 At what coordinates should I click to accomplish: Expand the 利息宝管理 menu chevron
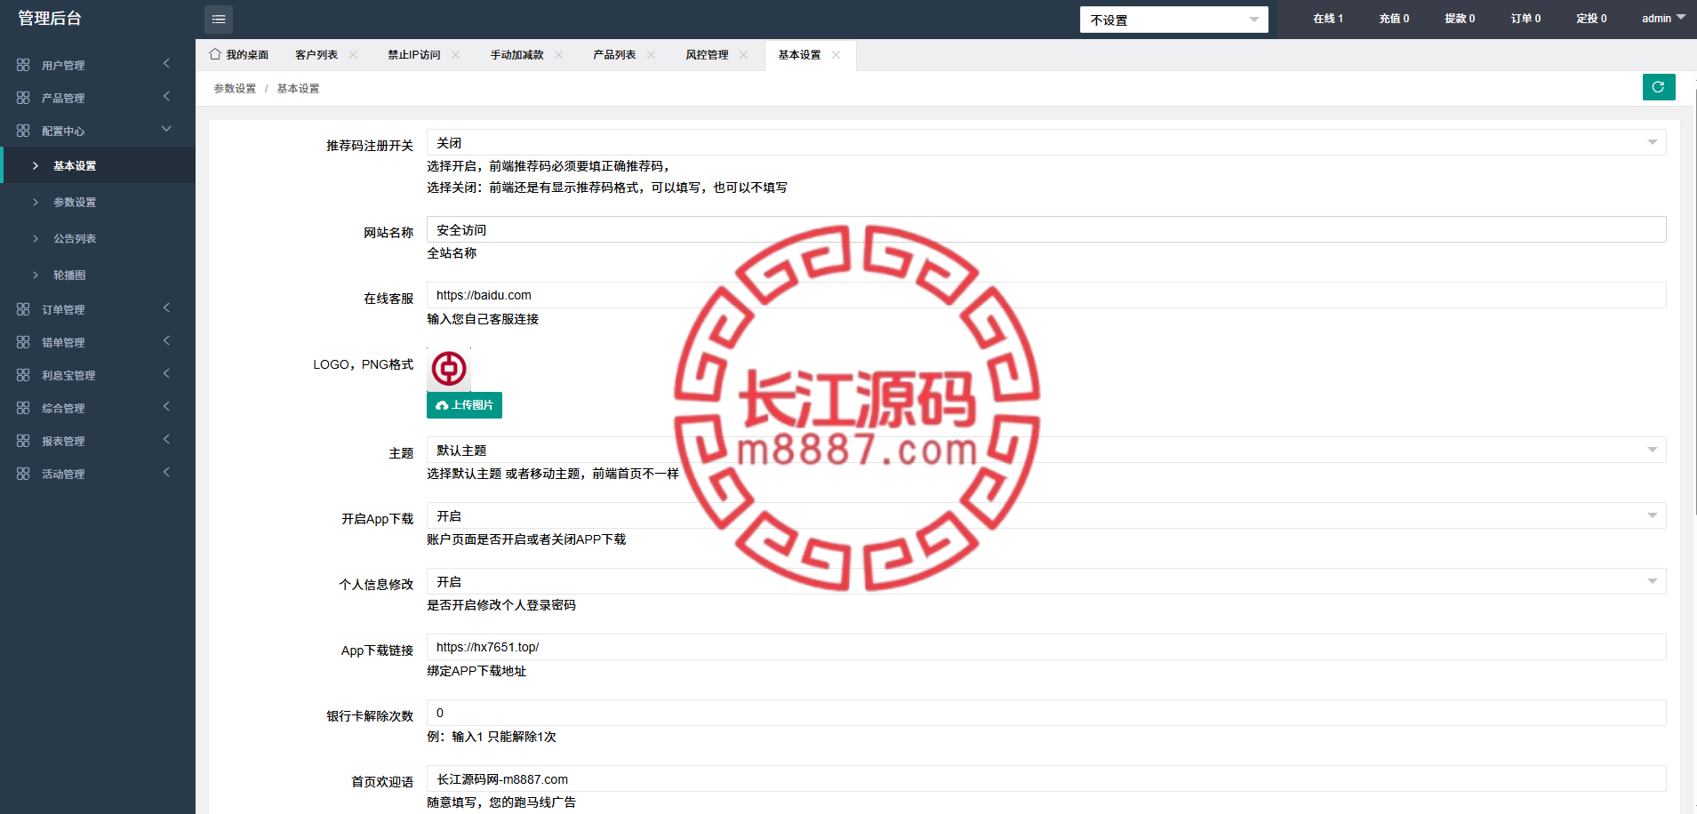(x=166, y=373)
